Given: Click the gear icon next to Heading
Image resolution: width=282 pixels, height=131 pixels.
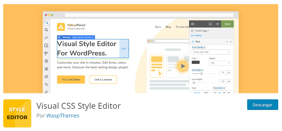Looking at the screenshot, I should (x=192, y=35).
